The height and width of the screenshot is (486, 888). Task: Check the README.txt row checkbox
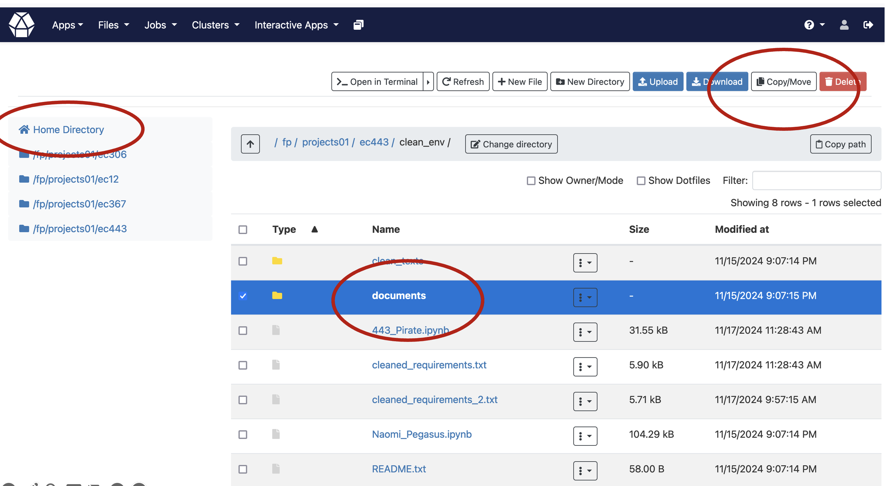(x=243, y=469)
